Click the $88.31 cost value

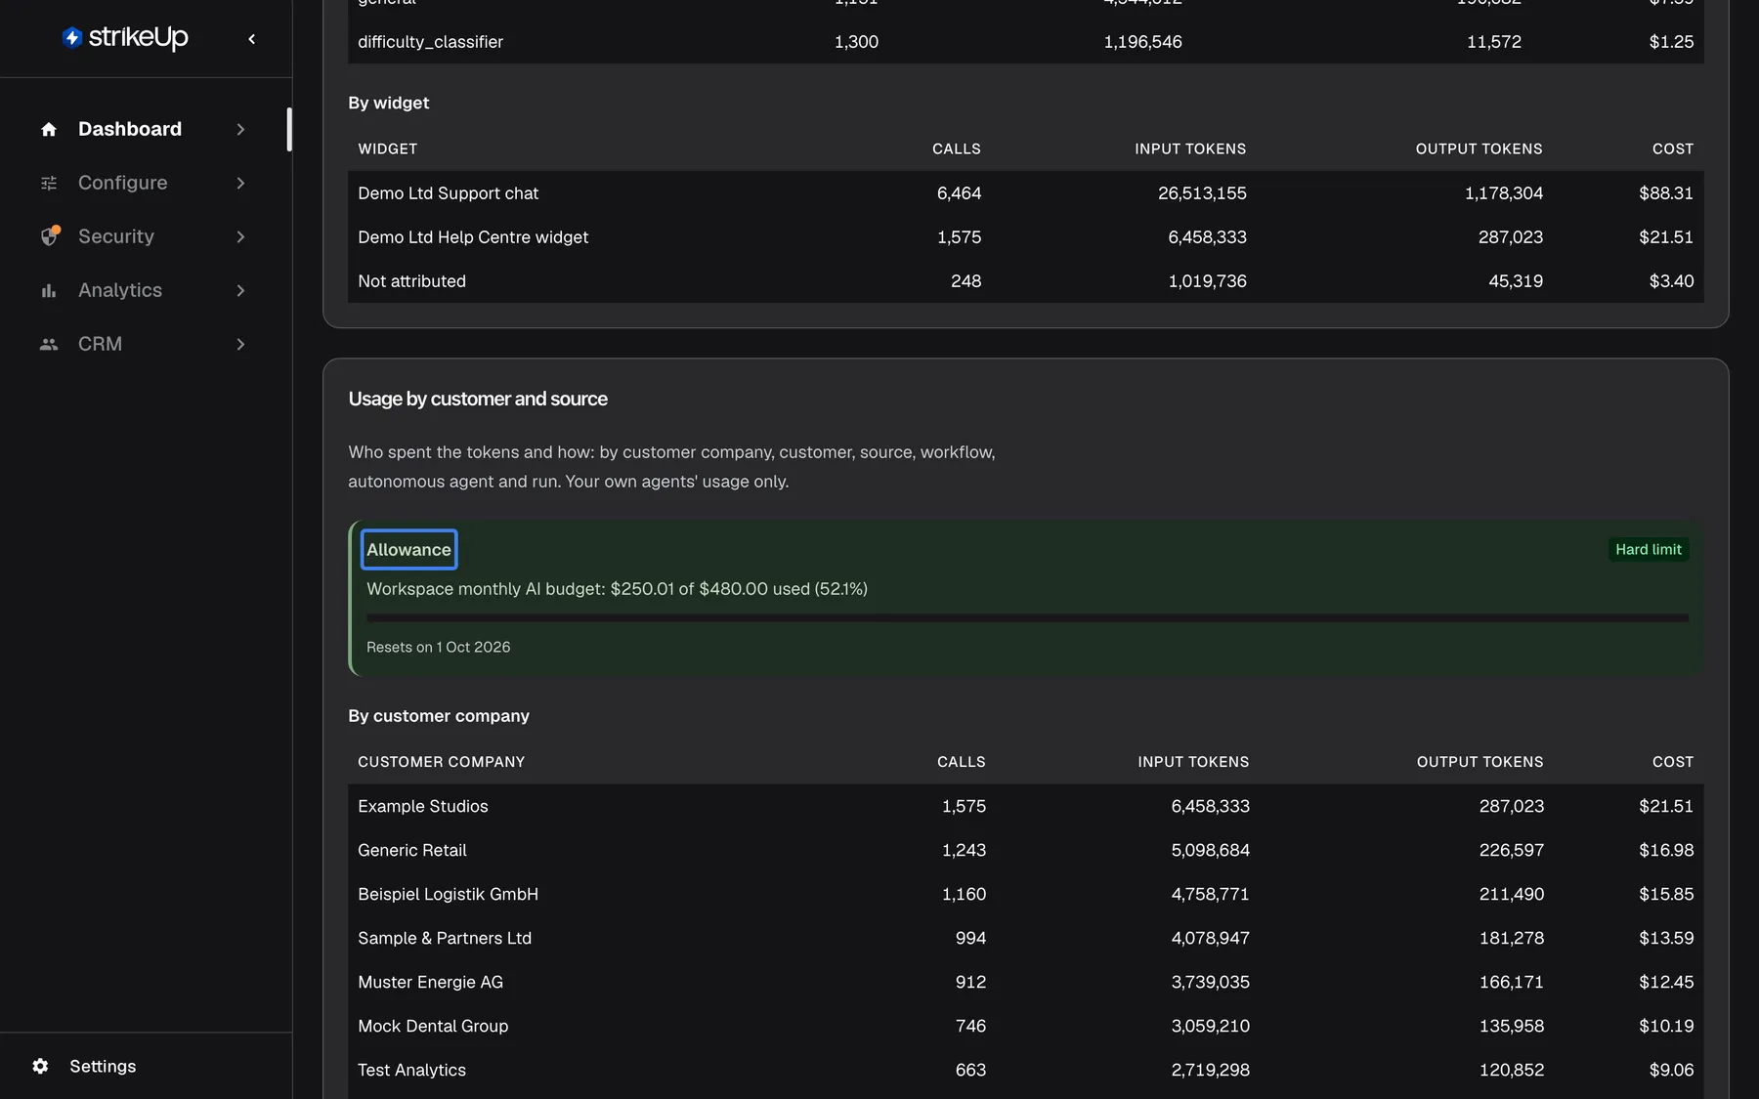pyautogui.click(x=1666, y=193)
